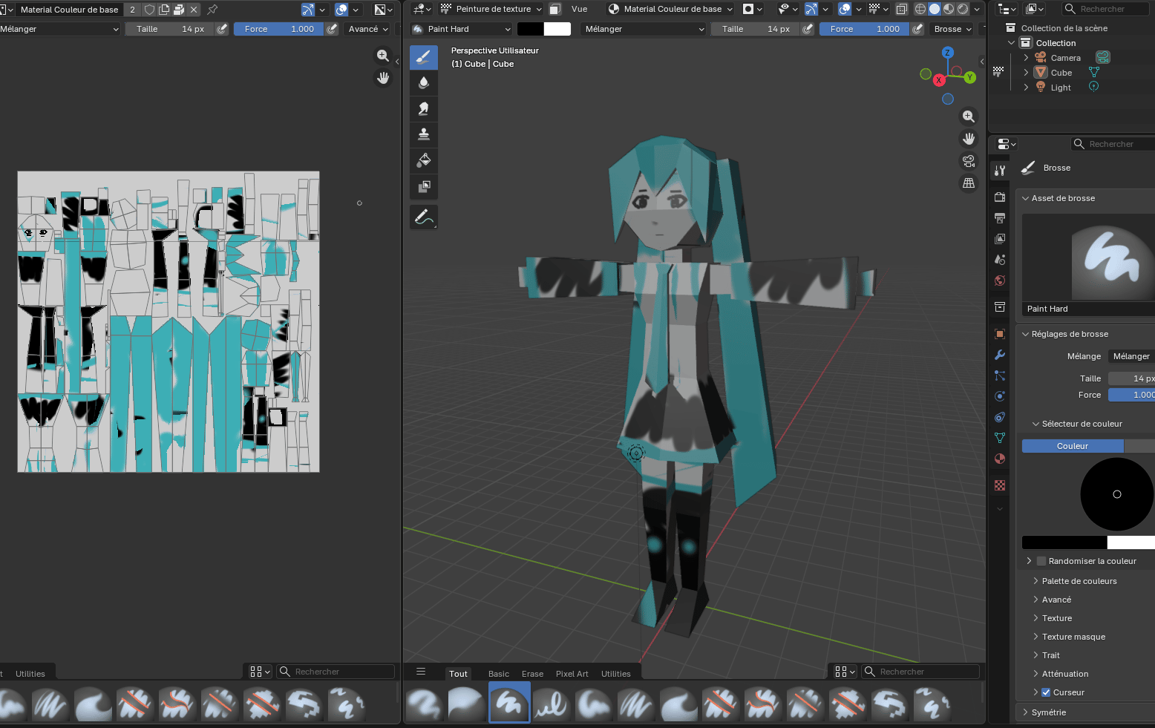The height and width of the screenshot is (728, 1155).
Task: Open the Paint Hard brush dropdown in viewport header
Action: [462, 29]
